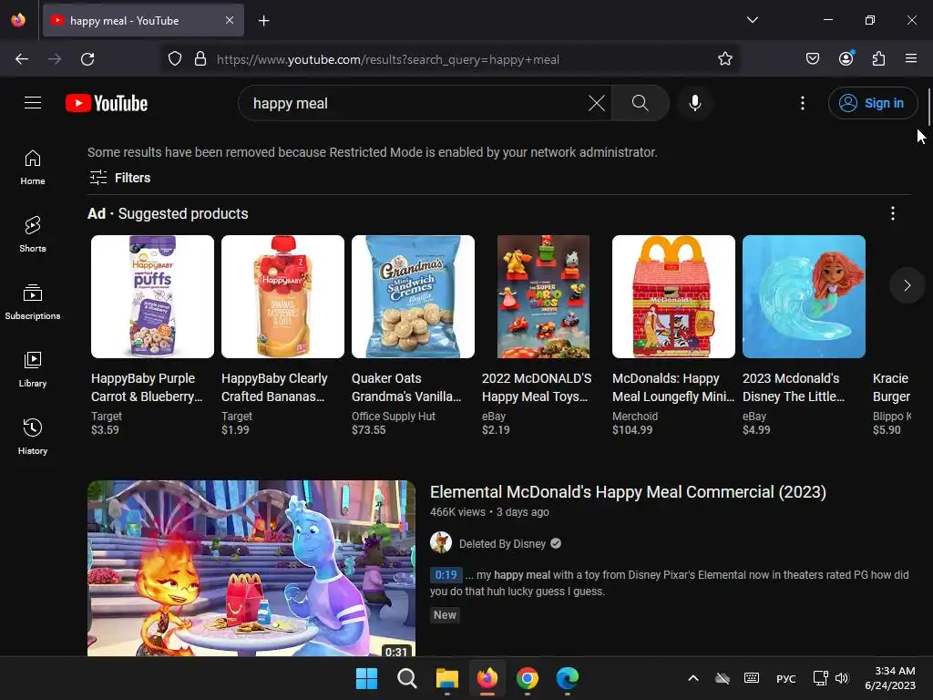The height and width of the screenshot is (700, 933).
Task: Open Subscriptions in sidebar
Action: [33, 303]
